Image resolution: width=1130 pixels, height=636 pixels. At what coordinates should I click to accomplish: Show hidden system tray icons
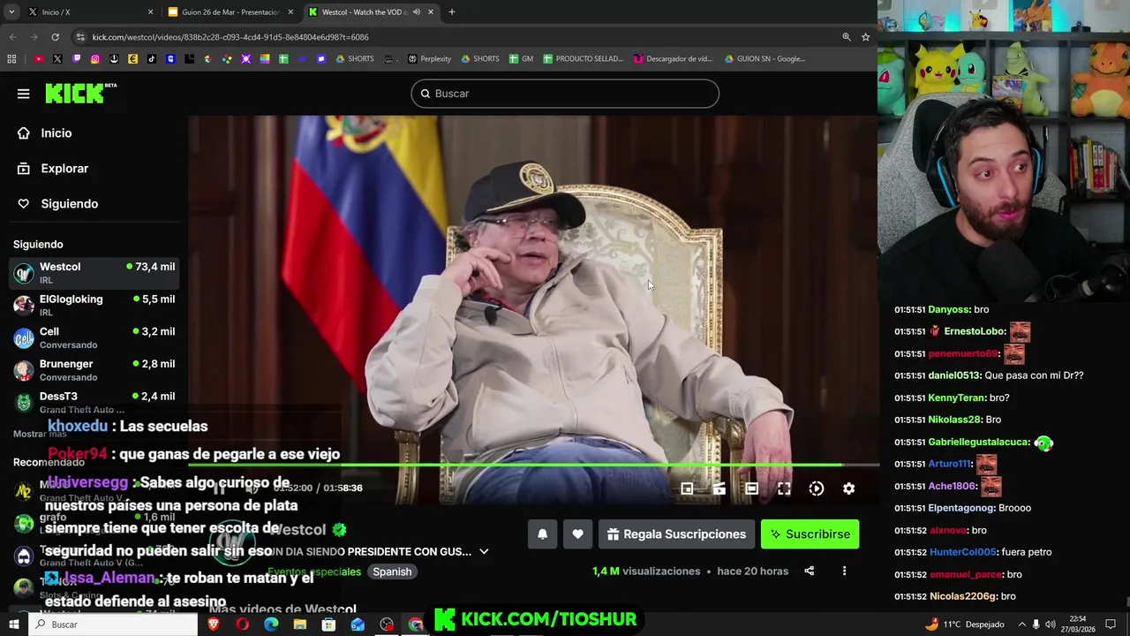tap(1021, 625)
